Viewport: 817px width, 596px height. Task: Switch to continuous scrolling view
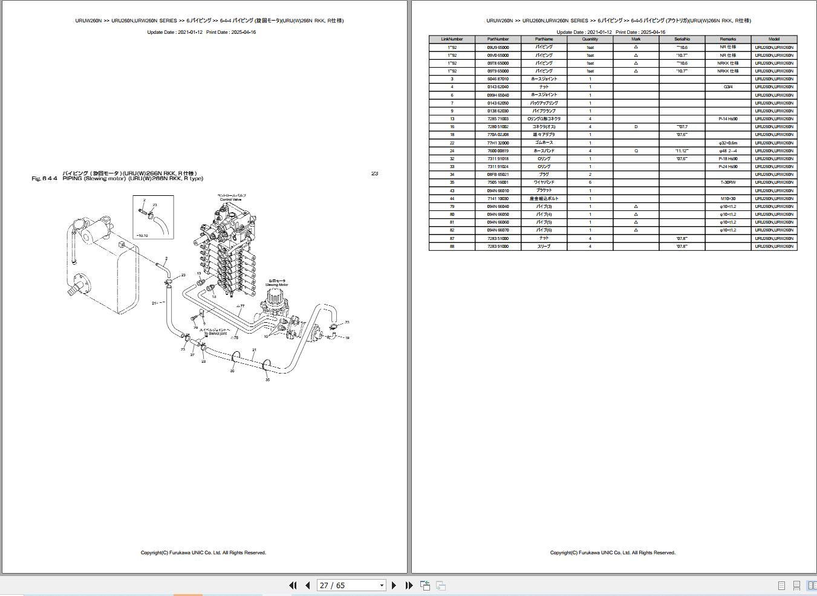[x=796, y=586]
